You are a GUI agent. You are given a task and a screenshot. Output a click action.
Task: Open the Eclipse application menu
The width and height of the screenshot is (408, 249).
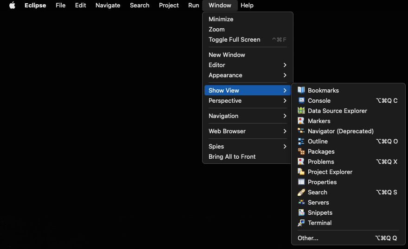point(35,5)
